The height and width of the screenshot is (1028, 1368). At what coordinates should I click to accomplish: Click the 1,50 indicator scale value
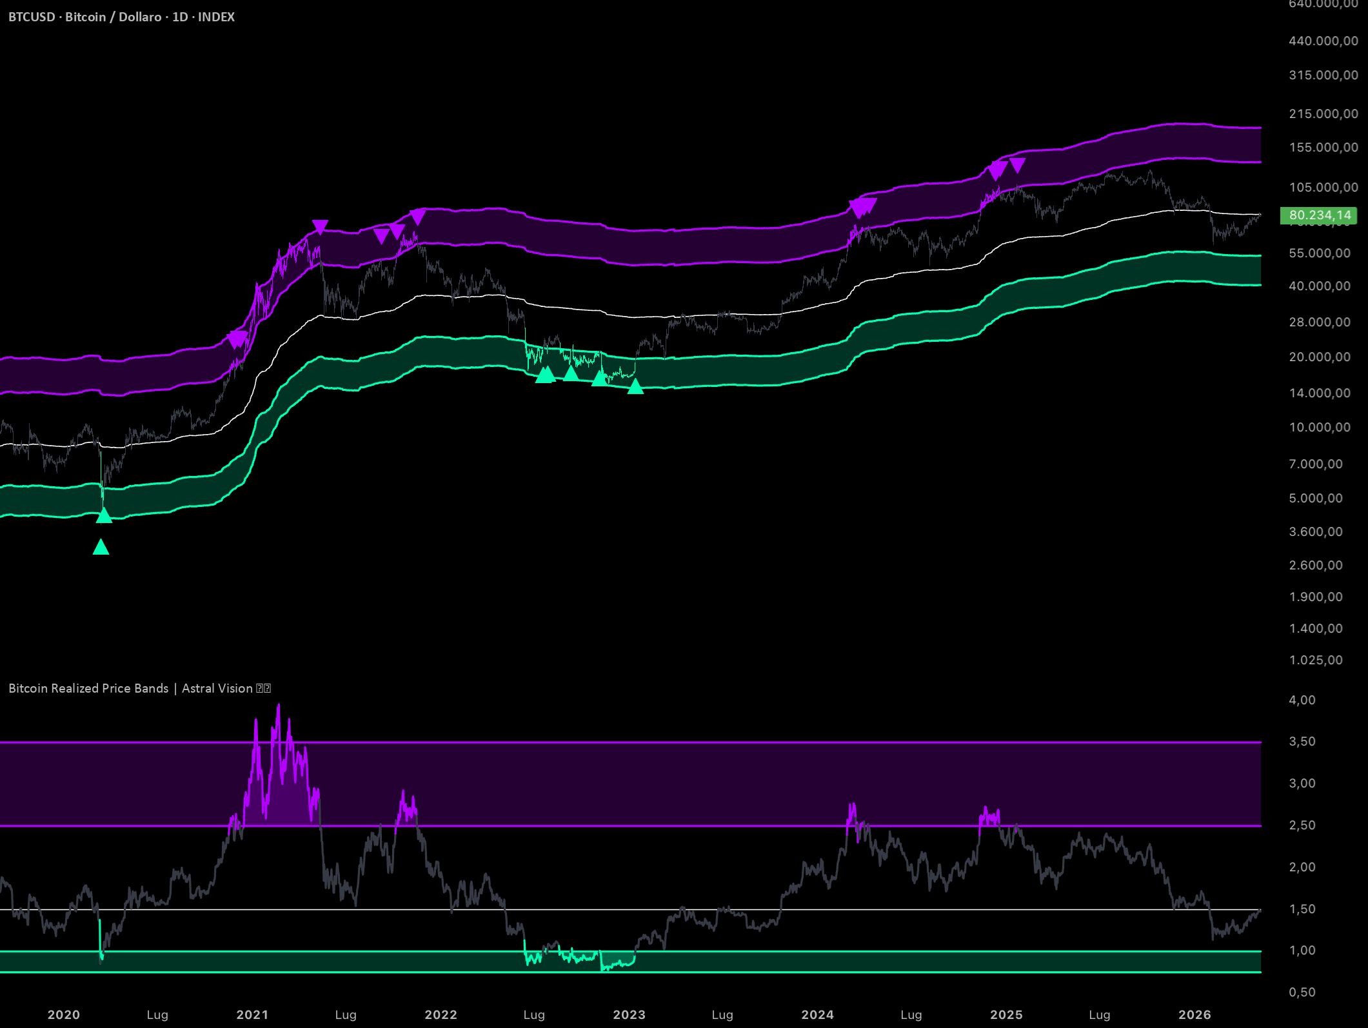[1302, 909]
